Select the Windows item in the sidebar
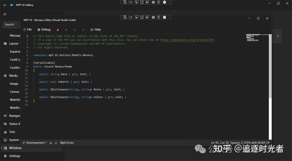Viewport: 292px width, 161px height. (32, 148)
